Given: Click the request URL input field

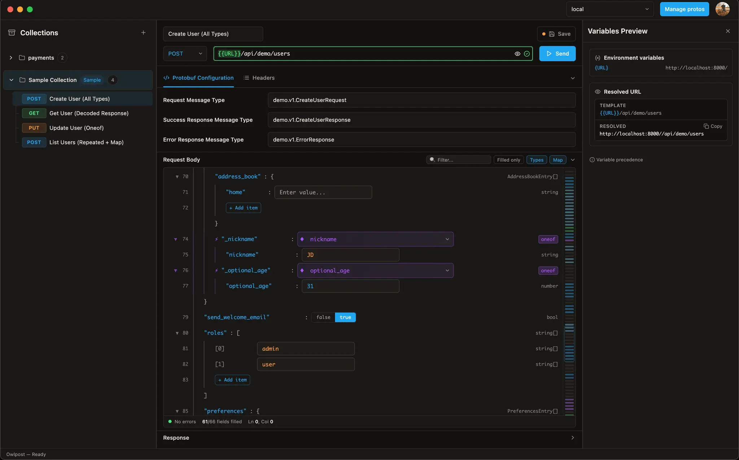Looking at the screenshot, I should coord(373,54).
